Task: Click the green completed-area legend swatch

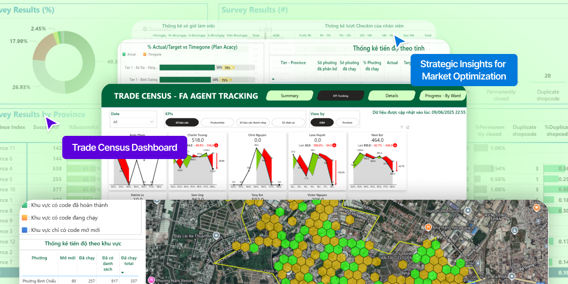Action: [25, 205]
